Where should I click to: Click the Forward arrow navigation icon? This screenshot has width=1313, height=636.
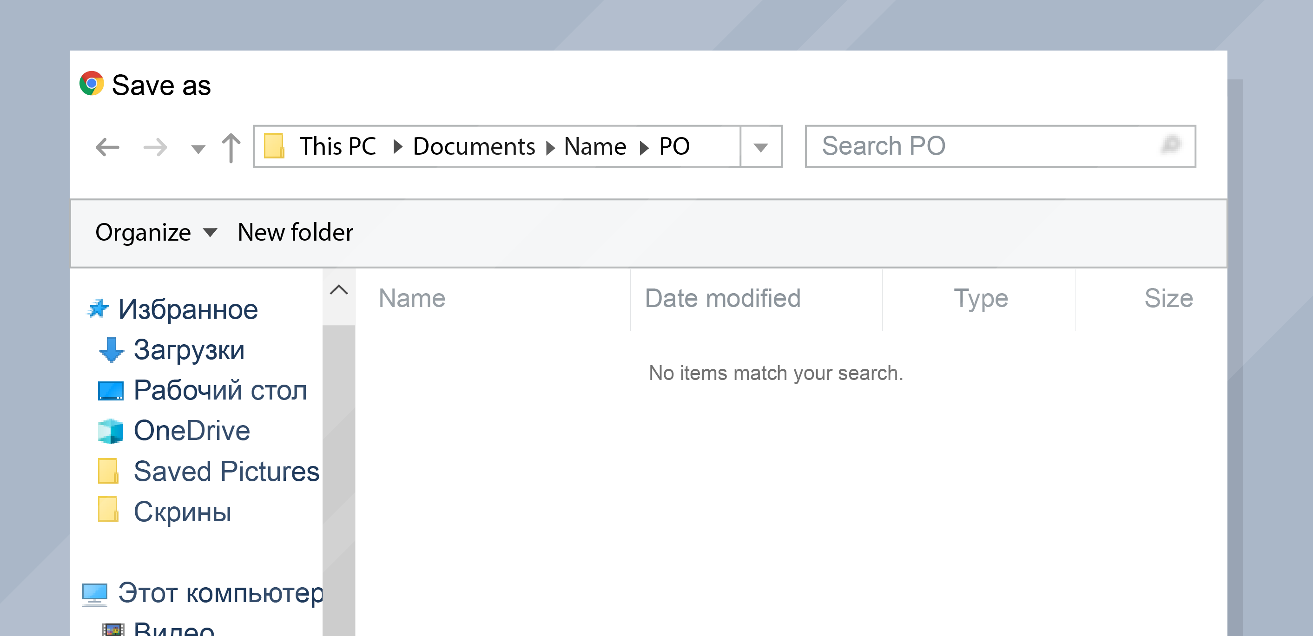click(155, 147)
